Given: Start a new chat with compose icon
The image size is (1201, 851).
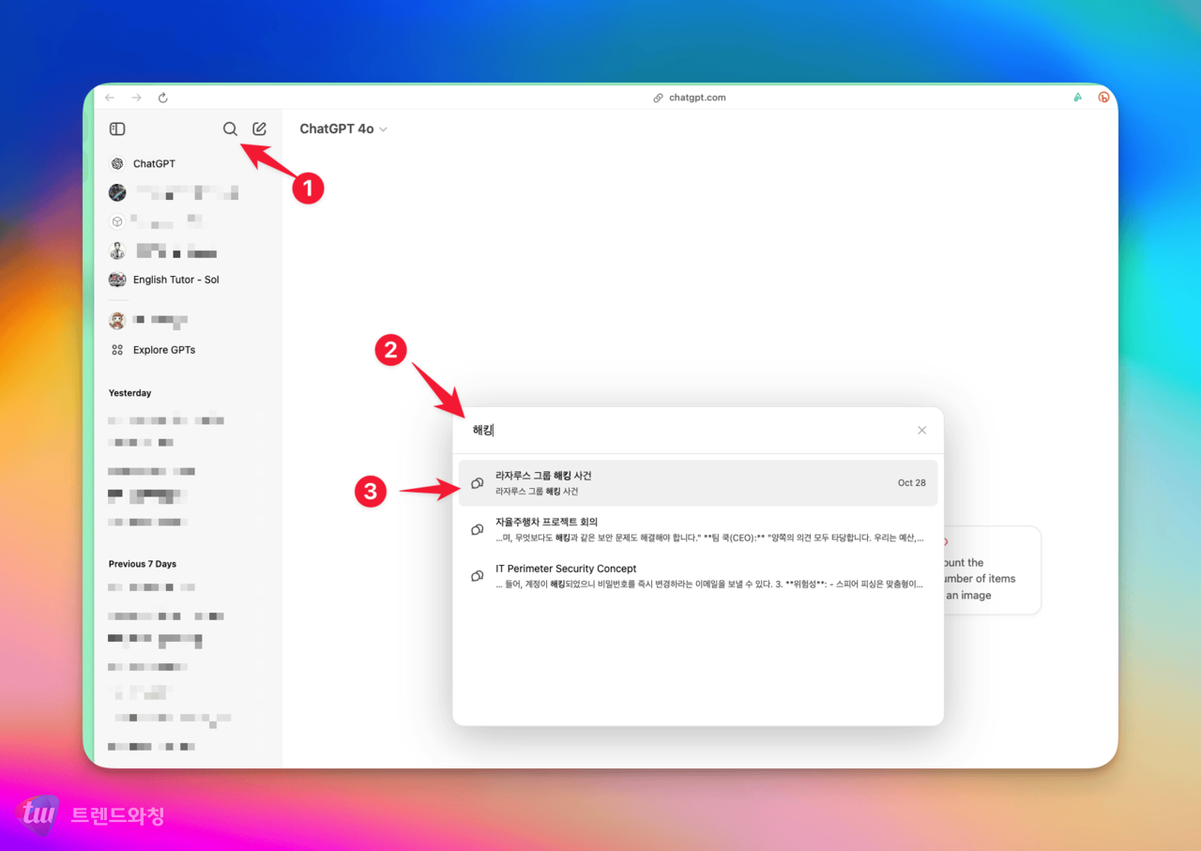Looking at the screenshot, I should [260, 129].
